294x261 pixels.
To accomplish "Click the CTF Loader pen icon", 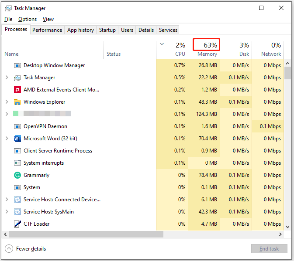I will pyautogui.click(x=17, y=224).
